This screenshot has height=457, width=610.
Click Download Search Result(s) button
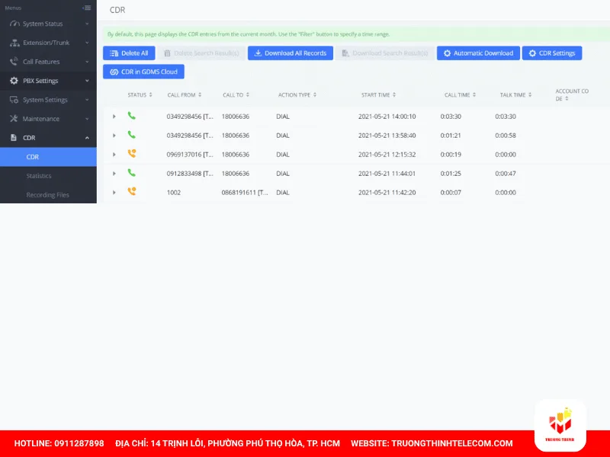point(385,53)
